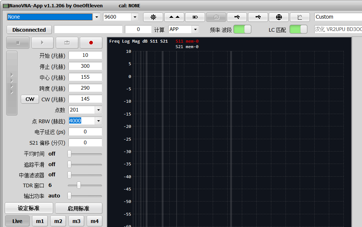The height and width of the screenshot is (227, 362).
Task: Click the 设定标准 button
Action: pos(29,208)
